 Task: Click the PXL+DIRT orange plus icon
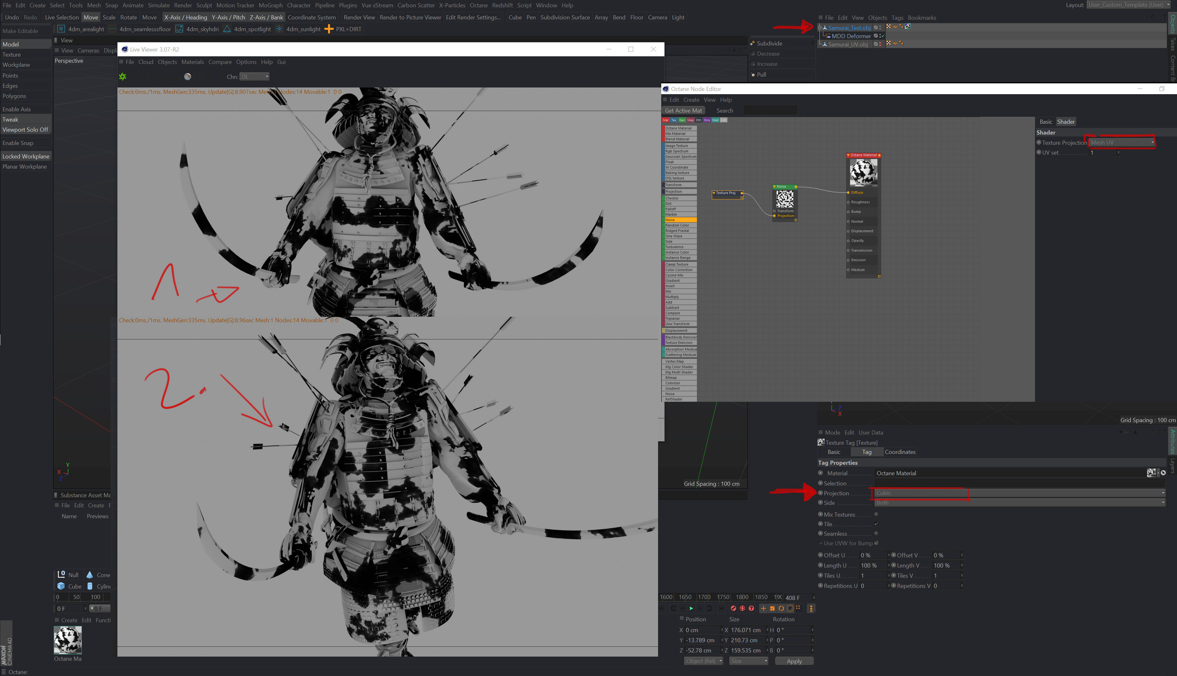click(329, 29)
